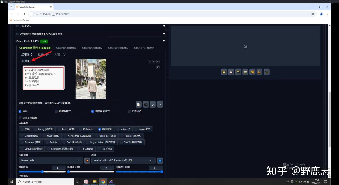Send image to inpaint palette icon

252,72
